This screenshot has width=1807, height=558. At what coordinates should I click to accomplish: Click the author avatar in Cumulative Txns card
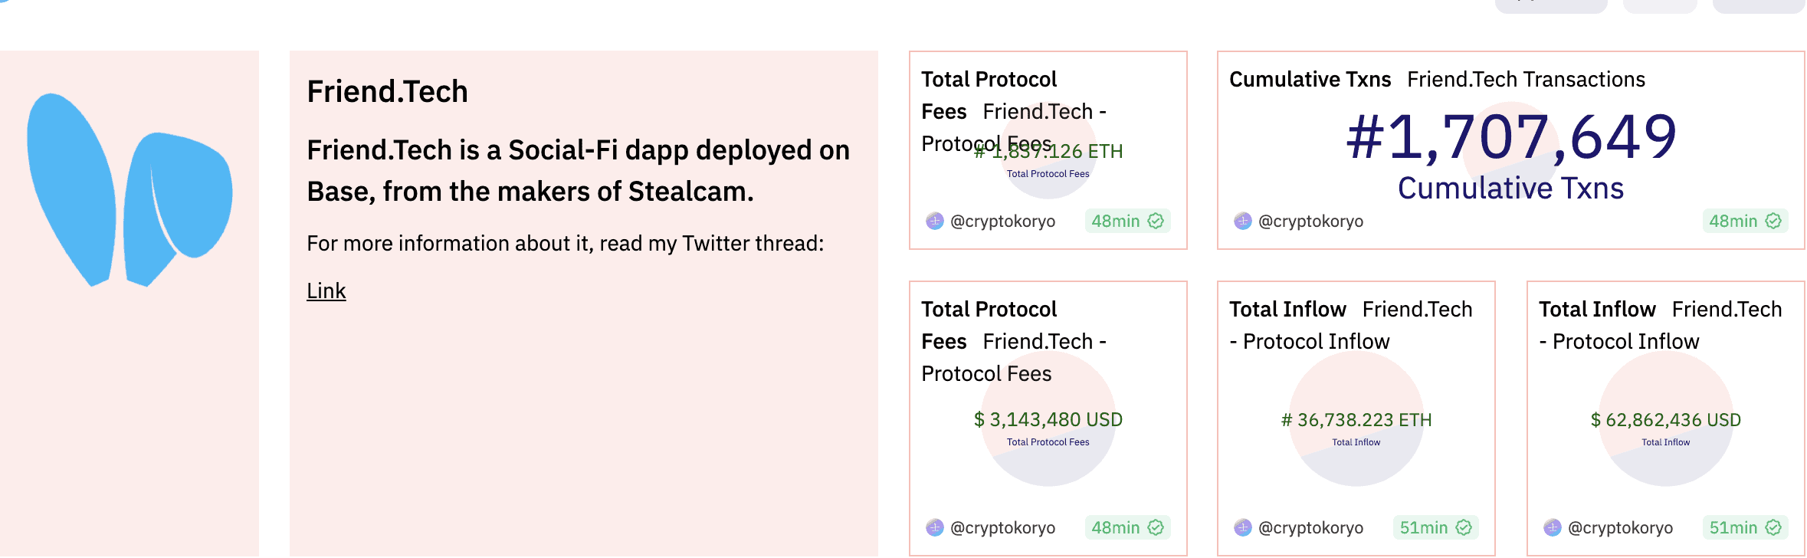tap(1243, 222)
